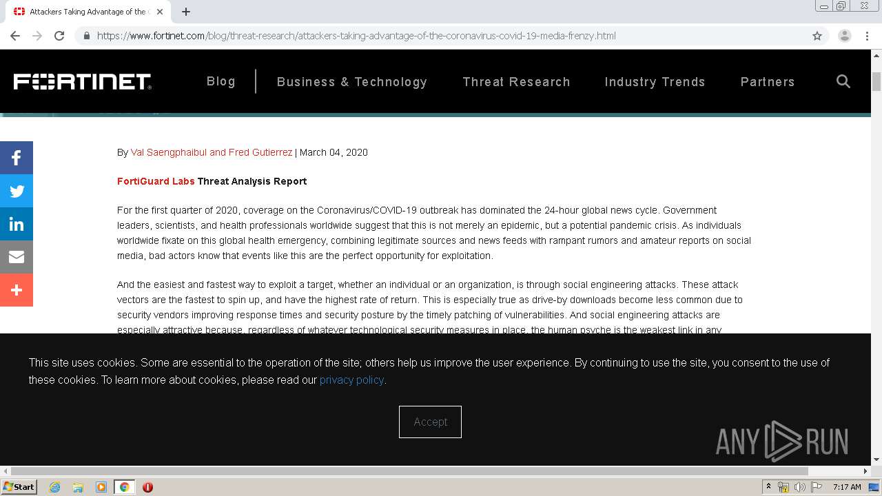Select the Attackers Taking Advantage browser tab
Screen dimensions: 882x496
coord(90,12)
